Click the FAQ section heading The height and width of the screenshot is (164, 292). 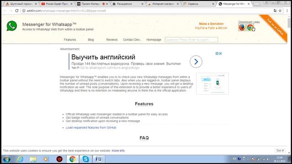point(144,138)
